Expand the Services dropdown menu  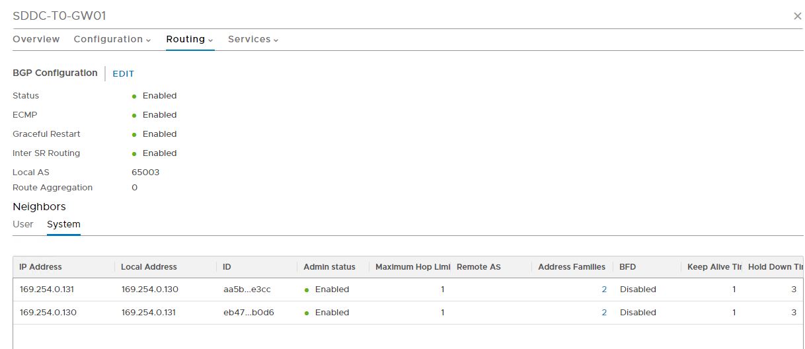click(x=253, y=39)
